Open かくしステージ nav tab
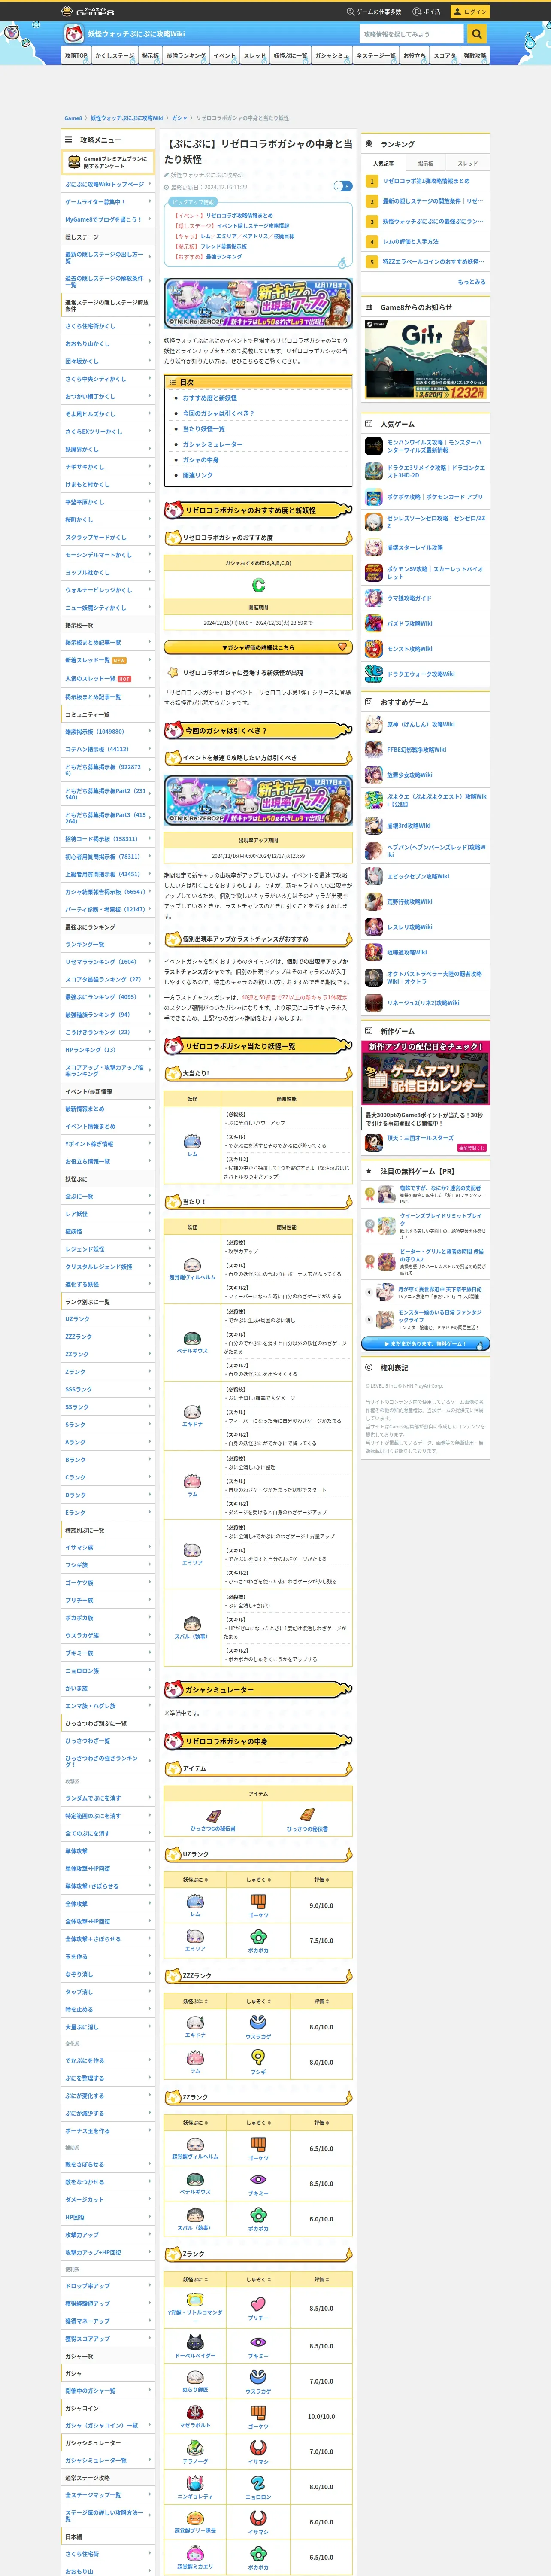The height and width of the screenshot is (2576, 551). click(114, 56)
